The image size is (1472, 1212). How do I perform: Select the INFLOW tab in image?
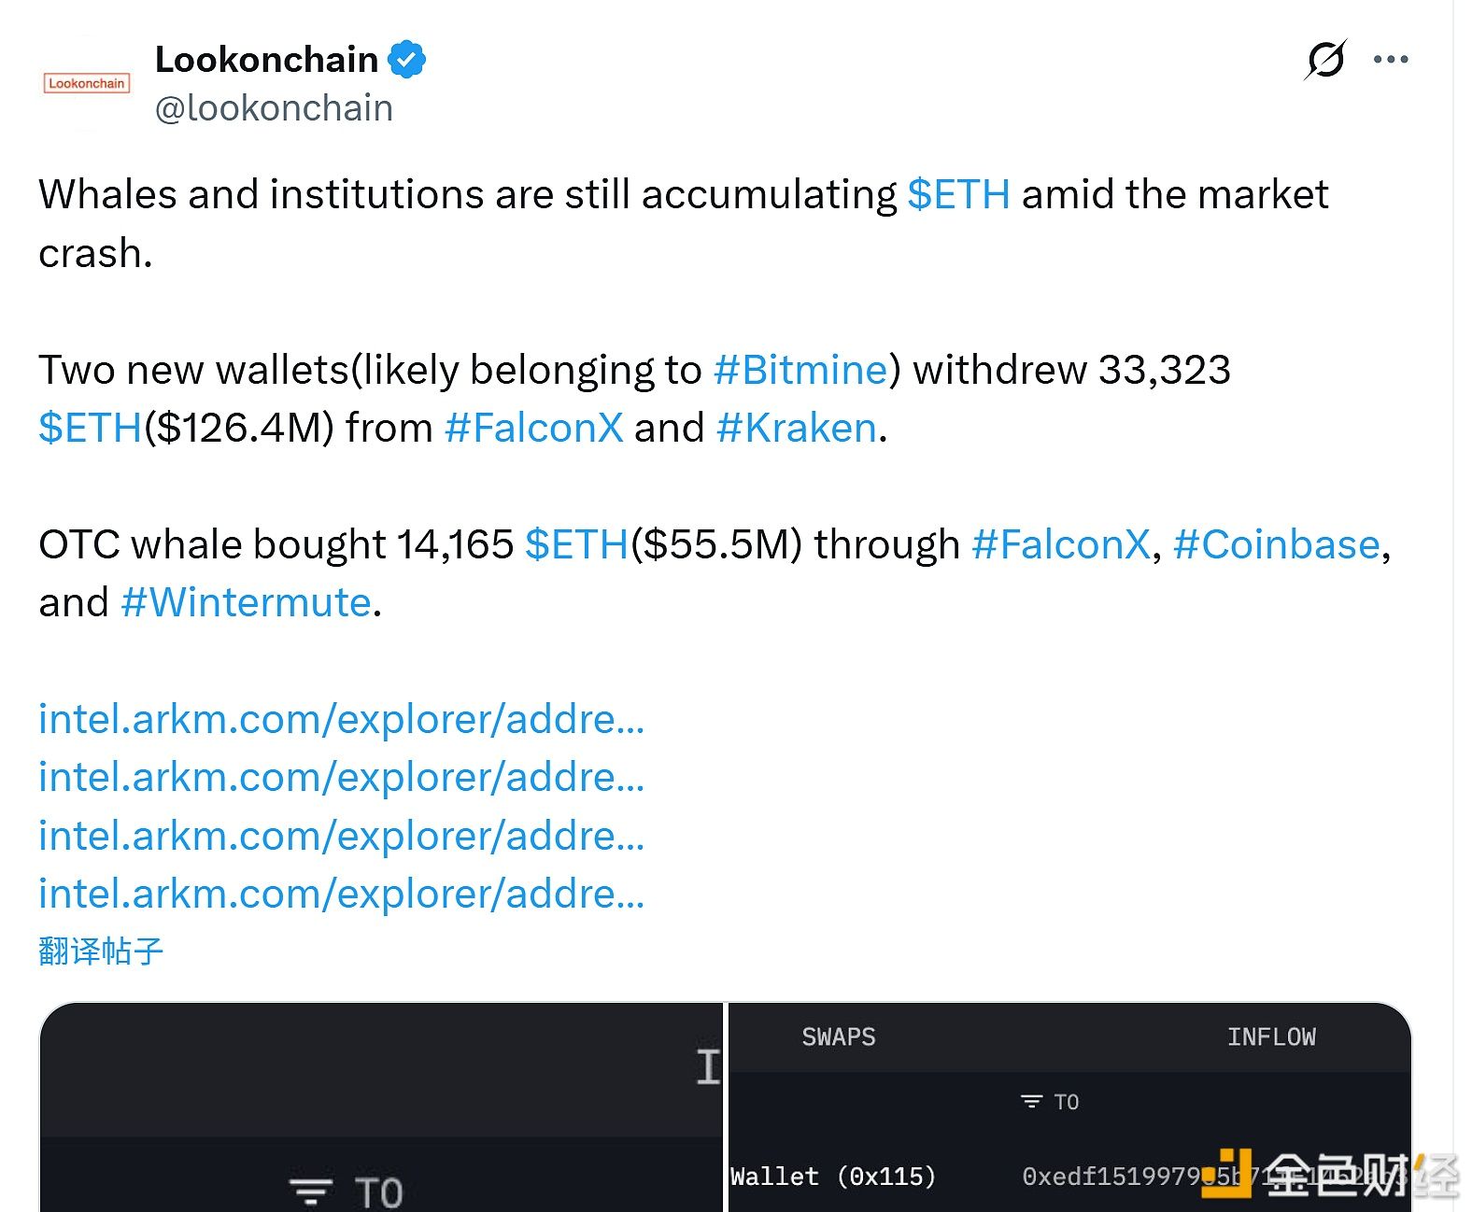[1270, 1036]
